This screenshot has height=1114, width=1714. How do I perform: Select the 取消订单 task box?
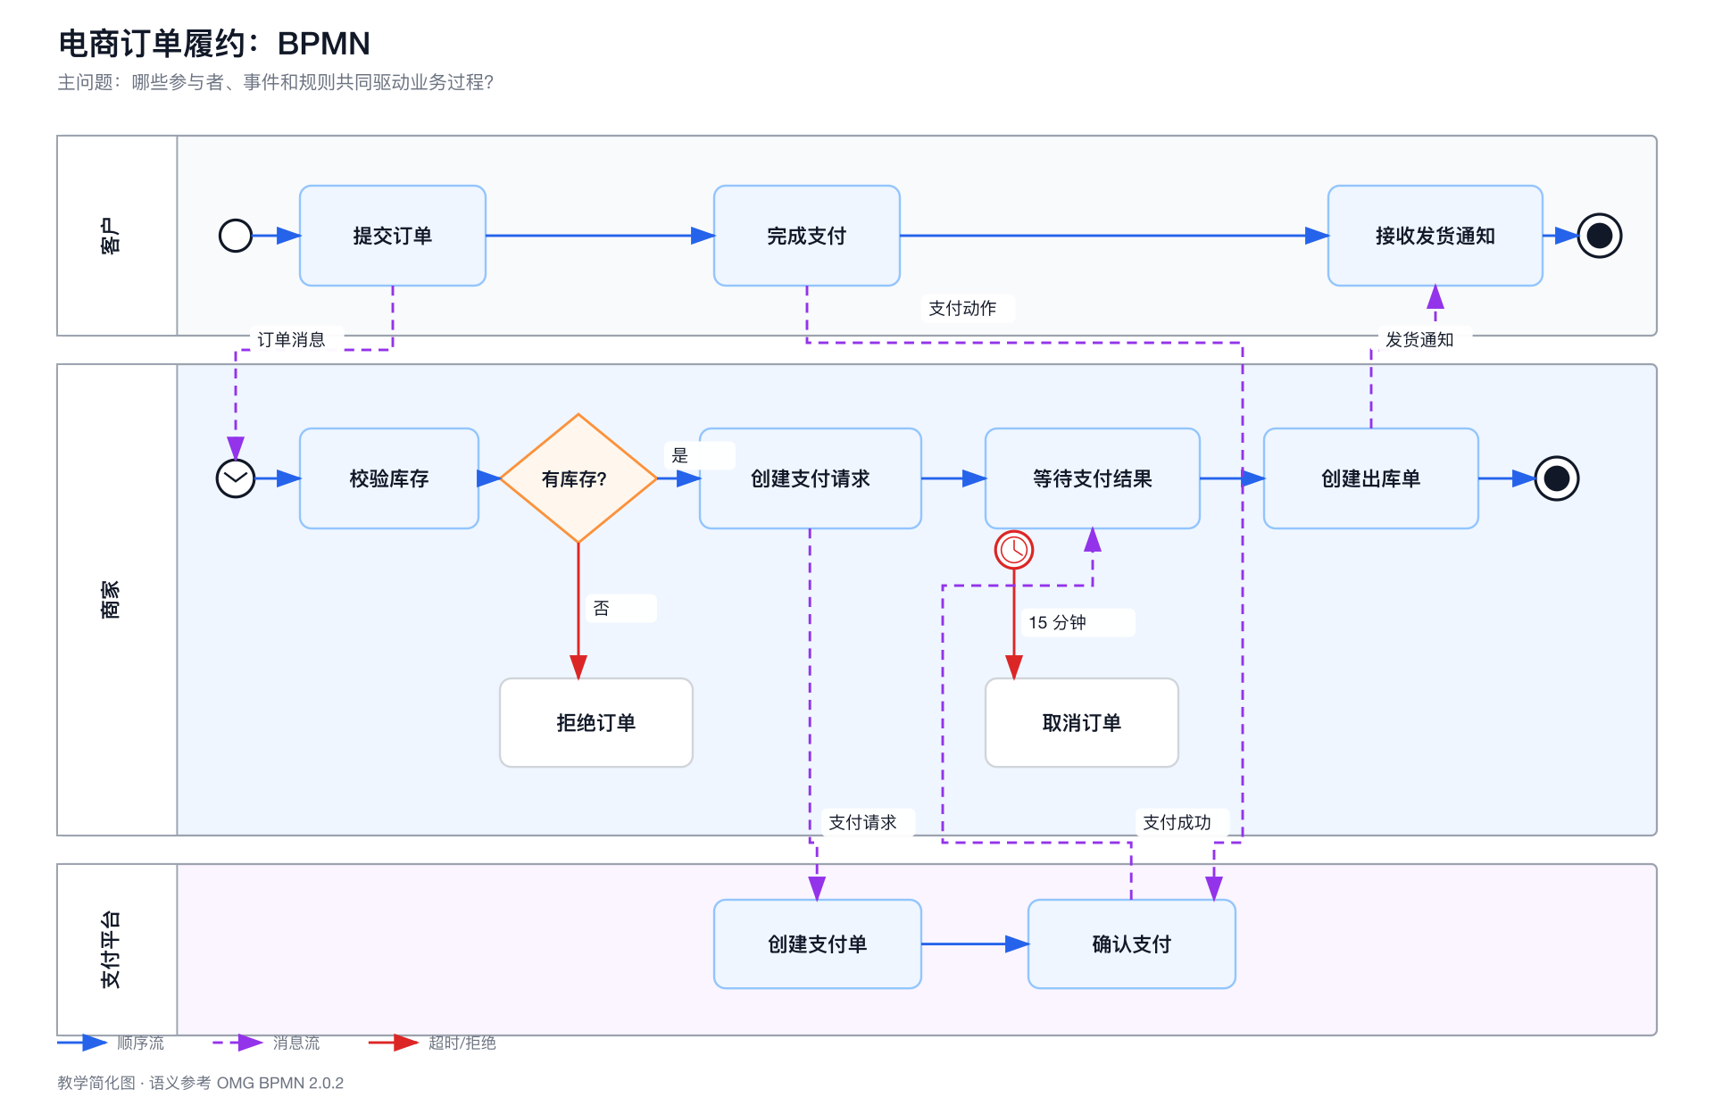tap(1082, 722)
